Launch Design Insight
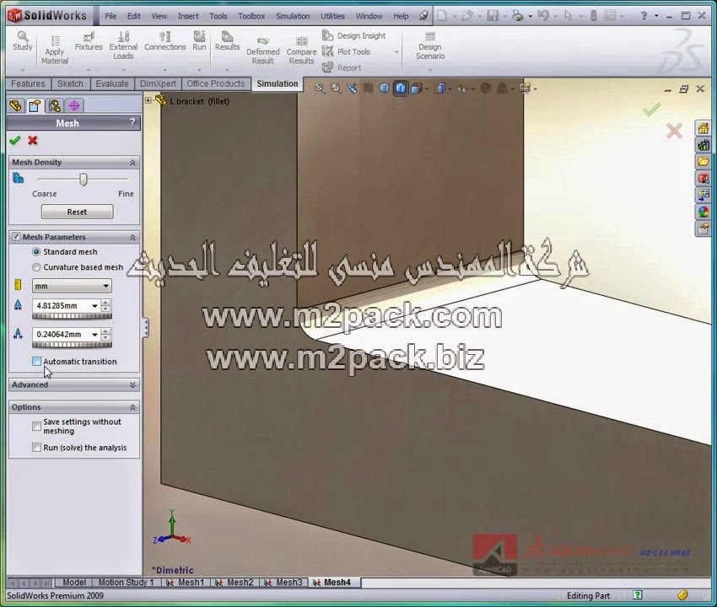 click(x=354, y=35)
